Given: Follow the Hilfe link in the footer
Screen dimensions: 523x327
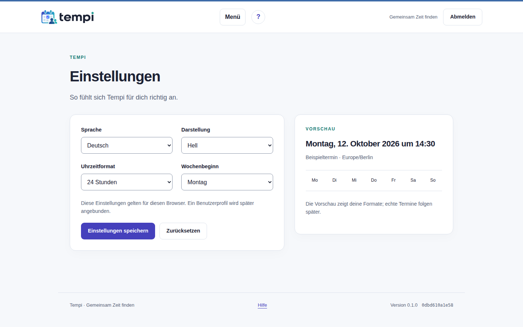Looking at the screenshot, I should tap(262, 305).
